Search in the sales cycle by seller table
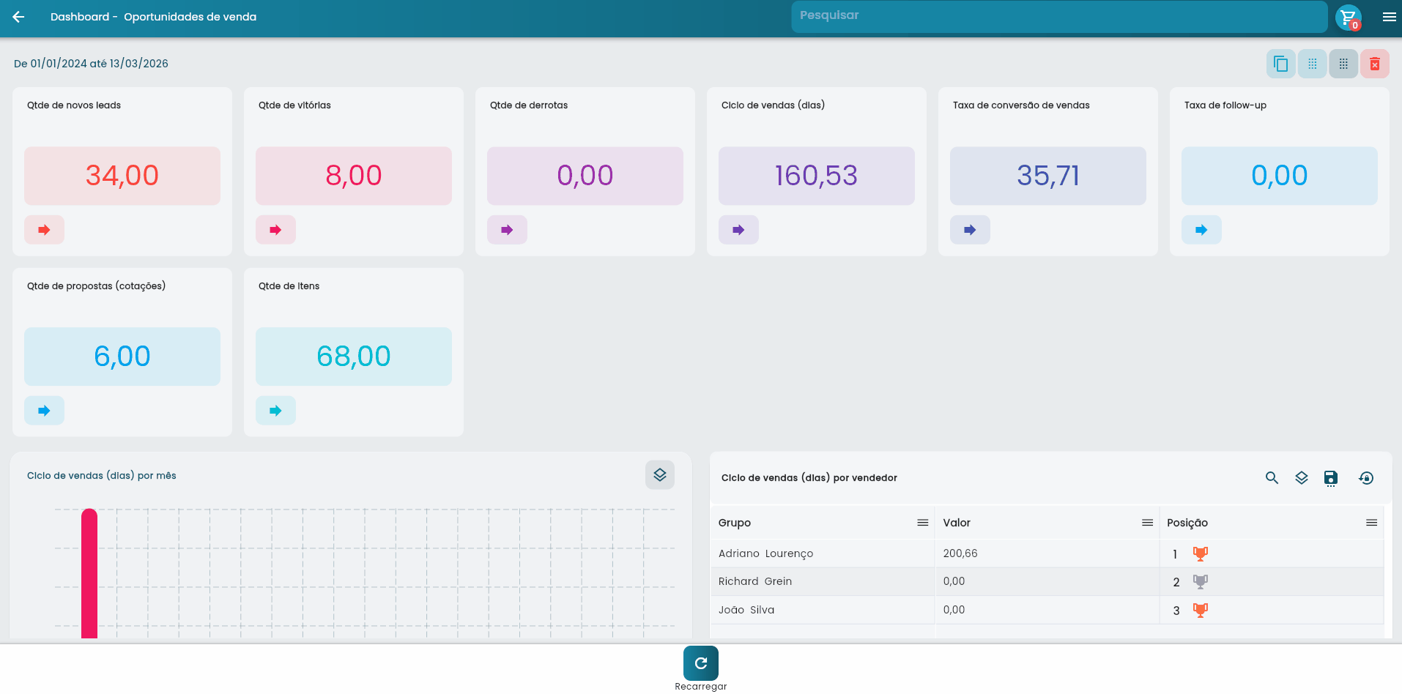Screen dimensions: 1402x694 [1272, 478]
